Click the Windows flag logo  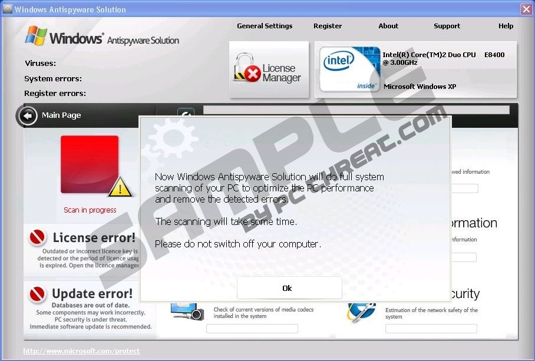pyautogui.click(x=36, y=35)
